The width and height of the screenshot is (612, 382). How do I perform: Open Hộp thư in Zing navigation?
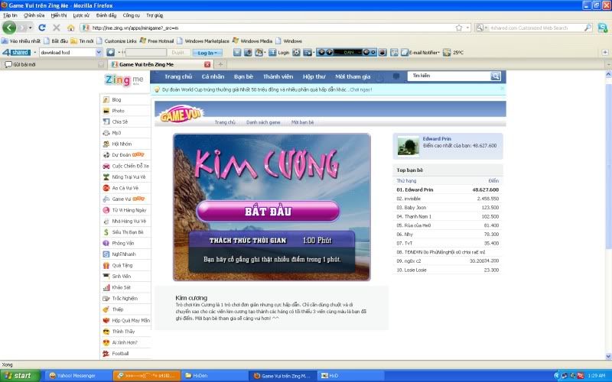click(x=314, y=76)
